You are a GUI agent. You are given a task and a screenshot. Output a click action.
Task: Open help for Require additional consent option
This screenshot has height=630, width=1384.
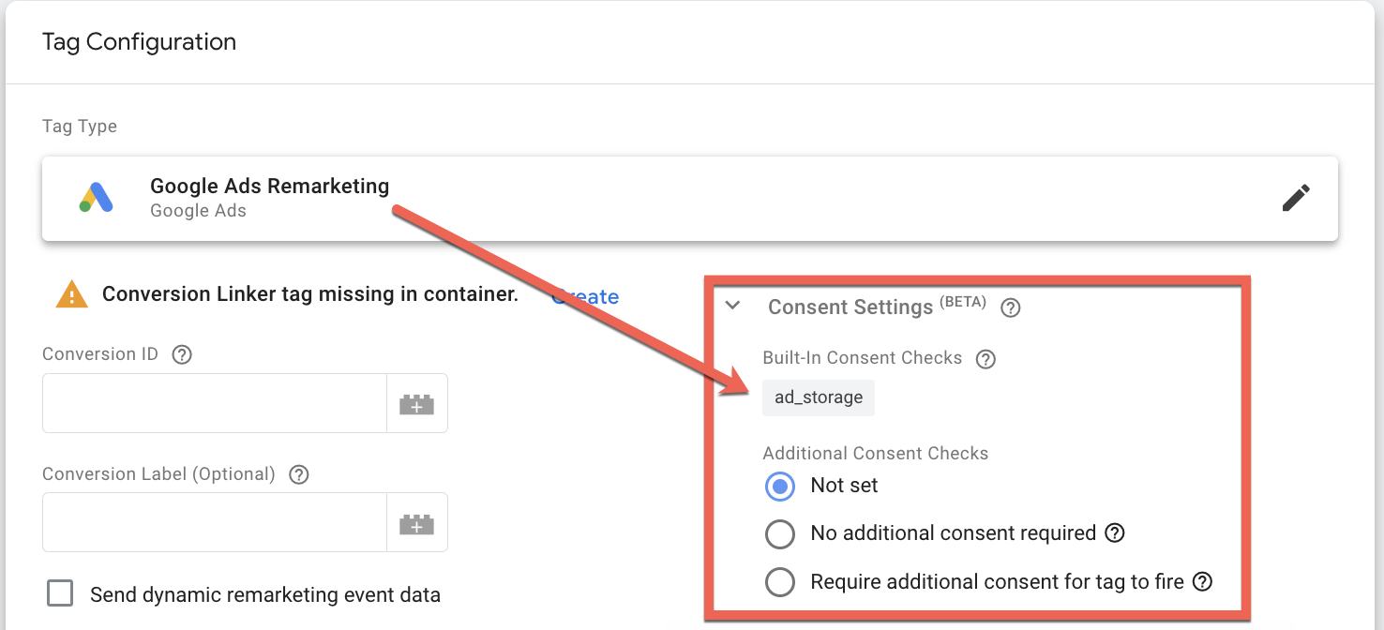(1202, 581)
